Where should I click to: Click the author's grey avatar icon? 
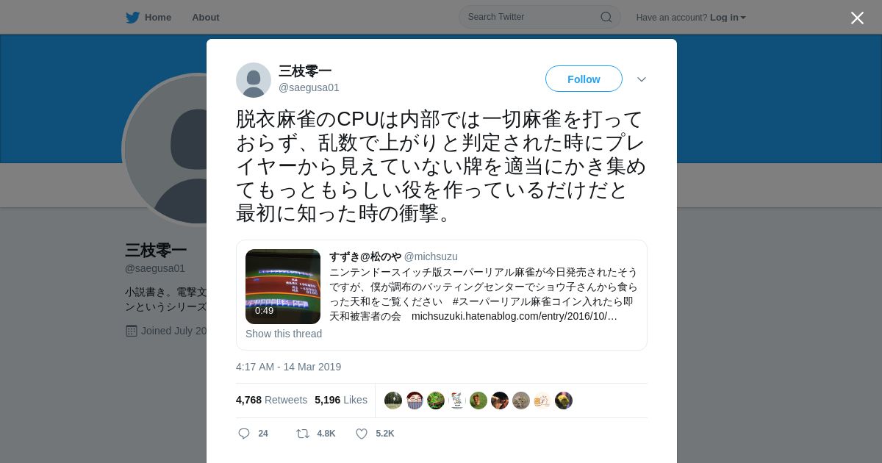click(254, 80)
